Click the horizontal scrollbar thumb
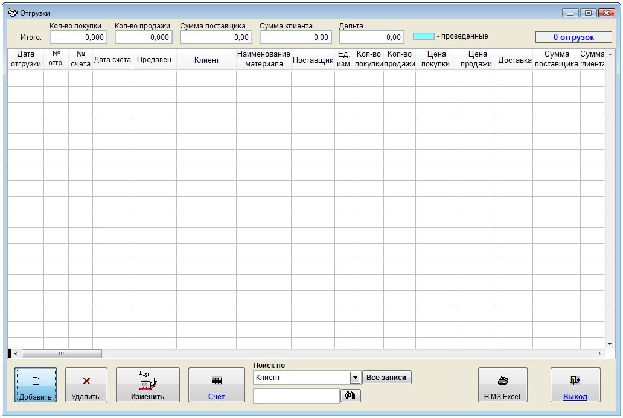This screenshot has height=418, width=623. 62,353
